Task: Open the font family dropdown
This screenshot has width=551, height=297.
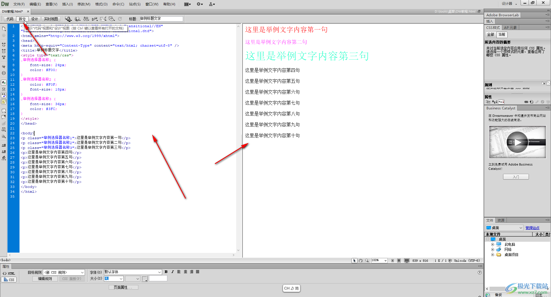Action: (133, 272)
